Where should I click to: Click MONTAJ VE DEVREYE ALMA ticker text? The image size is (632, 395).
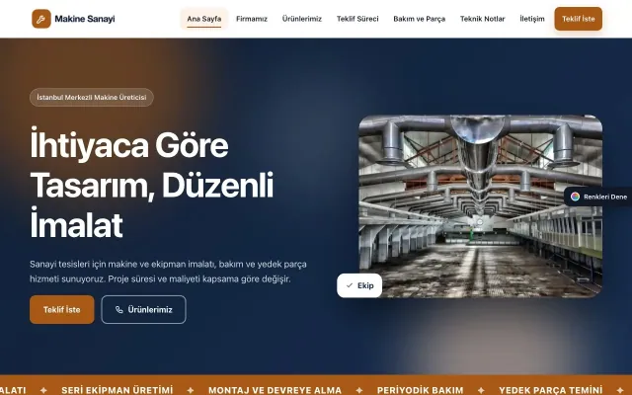275,390
